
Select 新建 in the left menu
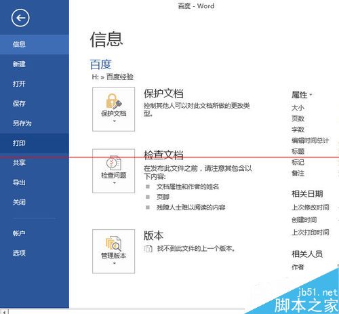35,64
